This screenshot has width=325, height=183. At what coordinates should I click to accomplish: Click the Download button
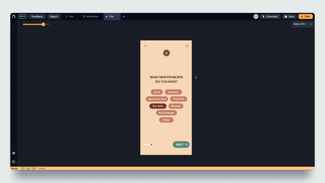pyautogui.click(x=270, y=17)
